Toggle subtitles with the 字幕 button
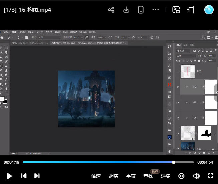 tap(131, 176)
